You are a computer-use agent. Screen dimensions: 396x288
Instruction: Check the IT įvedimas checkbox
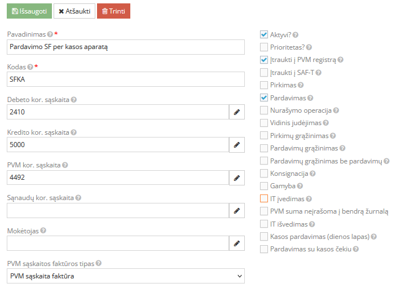(x=264, y=198)
